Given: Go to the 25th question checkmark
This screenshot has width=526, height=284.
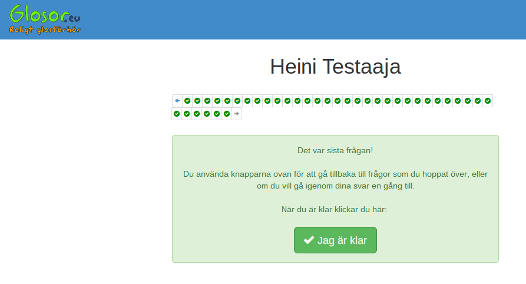Looking at the screenshot, I should [428, 101].
